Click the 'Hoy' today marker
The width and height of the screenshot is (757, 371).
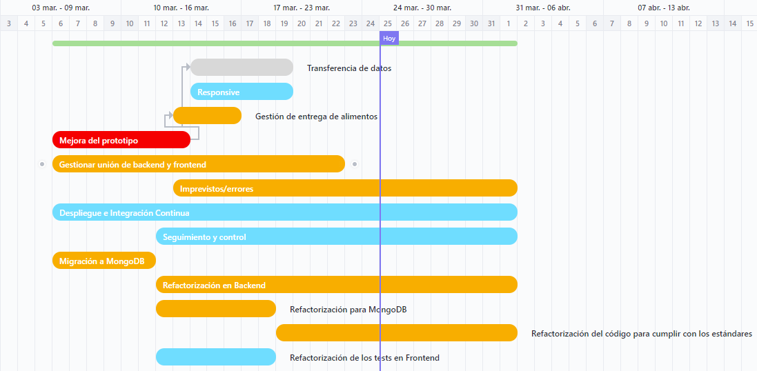(x=389, y=39)
